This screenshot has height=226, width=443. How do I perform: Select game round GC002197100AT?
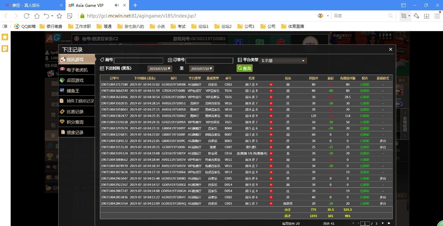point(174,197)
